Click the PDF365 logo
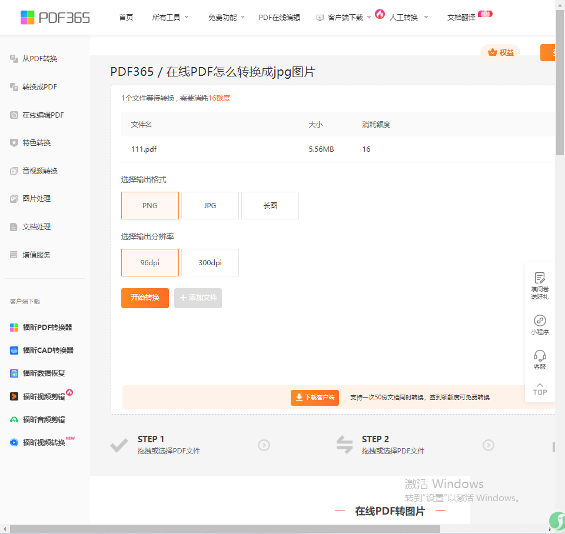 [55, 17]
